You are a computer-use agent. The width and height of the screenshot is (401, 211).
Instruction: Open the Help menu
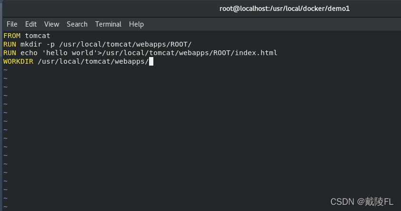(x=136, y=24)
